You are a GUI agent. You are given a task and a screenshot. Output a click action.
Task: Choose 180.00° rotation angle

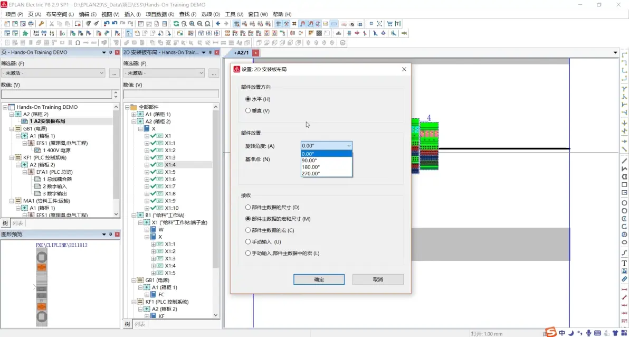327,167
